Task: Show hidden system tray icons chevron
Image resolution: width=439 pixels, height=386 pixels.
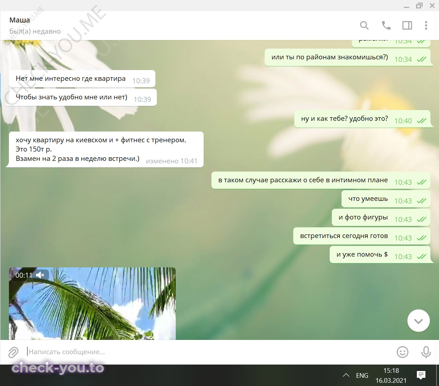Action: coord(346,375)
